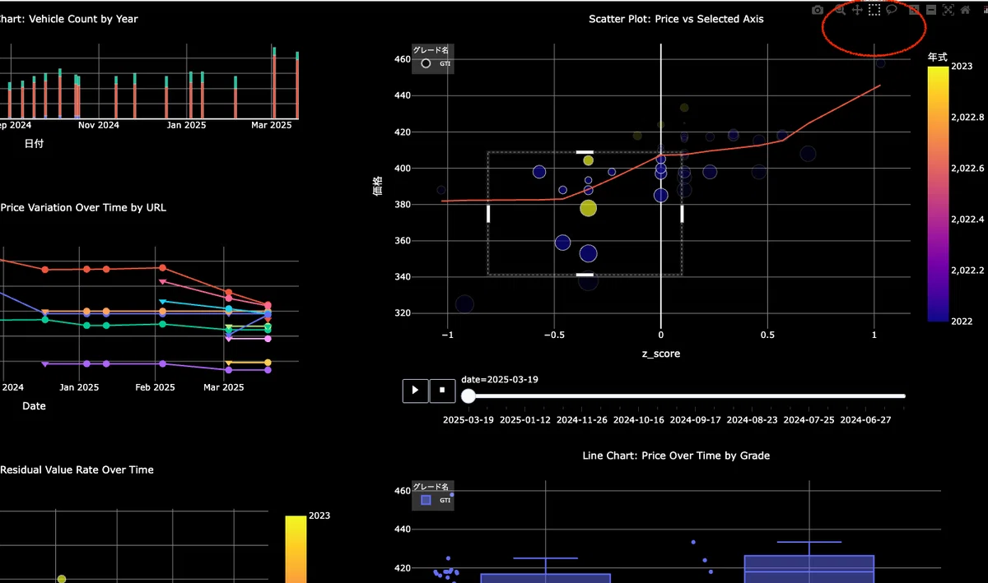The width and height of the screenshot is (988, 583).
Task: Download plot as PNG with camera icon
Action: [818, 10]
